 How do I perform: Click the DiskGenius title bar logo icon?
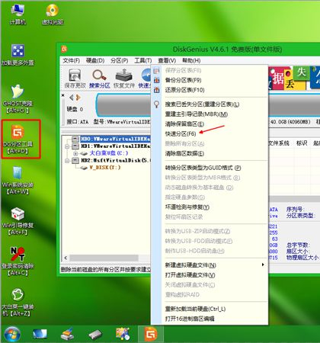click(x=64, y=49)
